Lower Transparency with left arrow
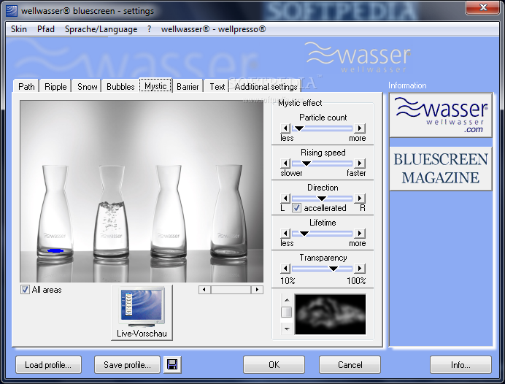 coord(285,269)
